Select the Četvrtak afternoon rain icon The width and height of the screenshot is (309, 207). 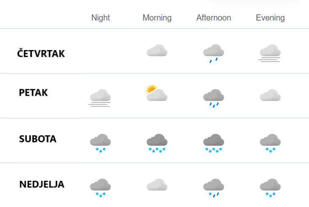pyautogui.click(x=214, y=53)
